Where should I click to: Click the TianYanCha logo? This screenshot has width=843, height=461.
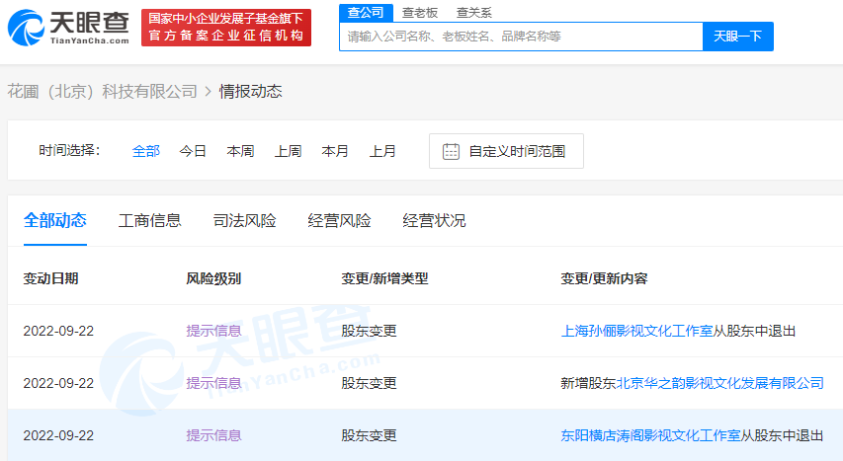[x=68, y=28]
